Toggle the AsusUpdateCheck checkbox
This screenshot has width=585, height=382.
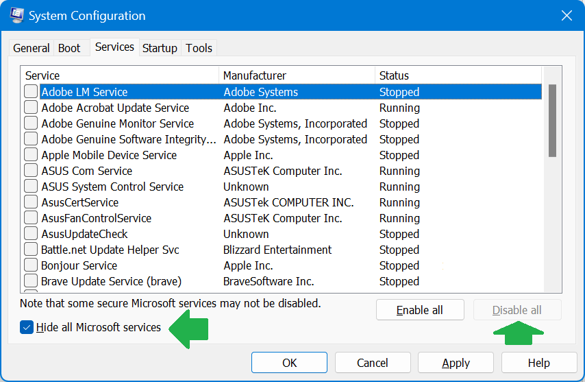(x=31, y=233)
